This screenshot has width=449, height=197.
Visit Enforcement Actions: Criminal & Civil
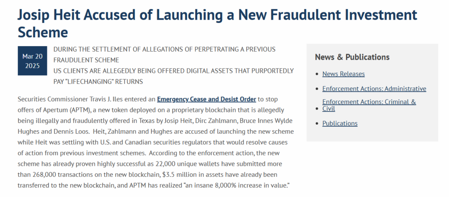[369, 105]
